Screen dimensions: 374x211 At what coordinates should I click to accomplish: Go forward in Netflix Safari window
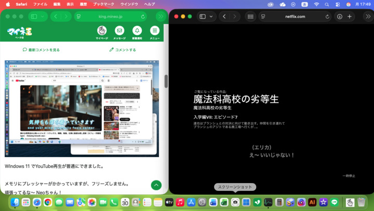[x=235, y=17]
